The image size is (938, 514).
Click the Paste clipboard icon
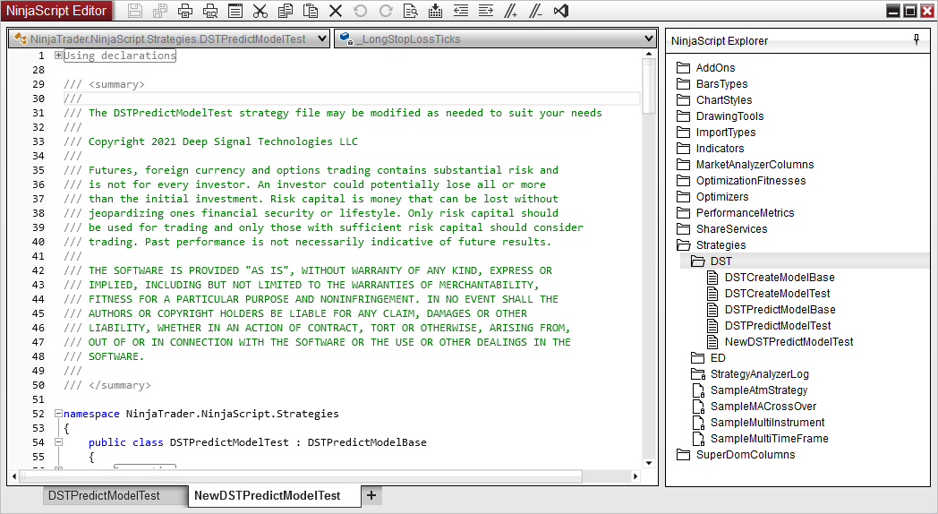tap(311, 10)
